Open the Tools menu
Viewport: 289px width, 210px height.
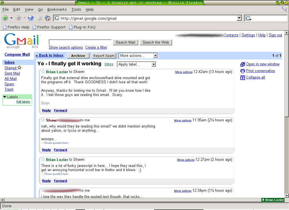pos(76,9)
